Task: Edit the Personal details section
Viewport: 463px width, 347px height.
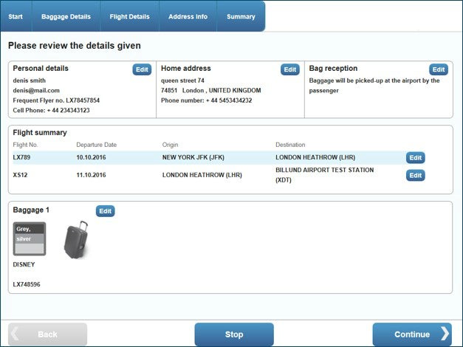Action: [x=142, y=69]
